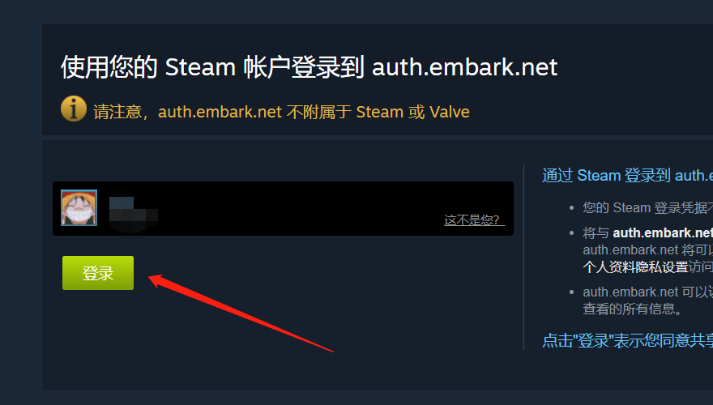The image size is (713, 405).
Task: Click the heading 使用您的 Steam 帐户登录到 auth.embark.net
Action: 309,67
